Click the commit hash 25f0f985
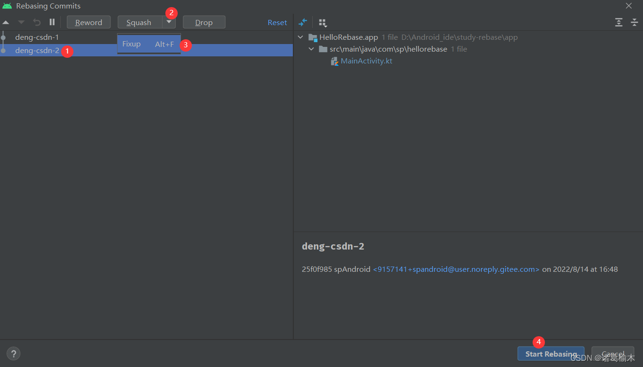643x367 pixels. [317, 269]
